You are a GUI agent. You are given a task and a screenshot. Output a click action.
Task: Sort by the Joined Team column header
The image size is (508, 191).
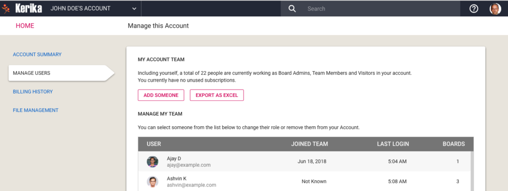pos(310,144)
